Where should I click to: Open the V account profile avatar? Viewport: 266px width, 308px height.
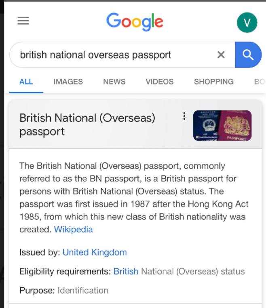pyautogui.click(x=247, y=22)
